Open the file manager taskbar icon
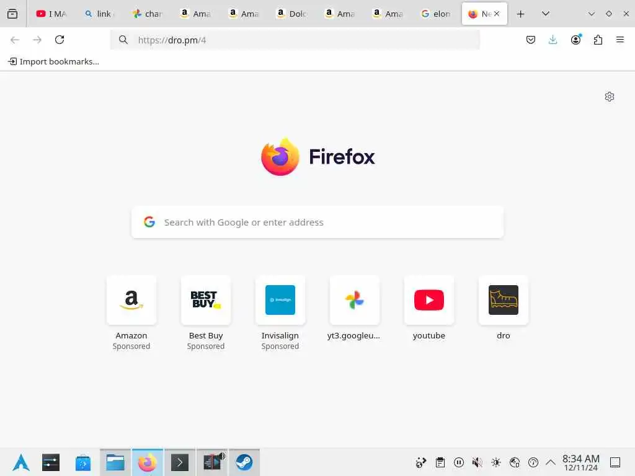 (x=115, y=462)
